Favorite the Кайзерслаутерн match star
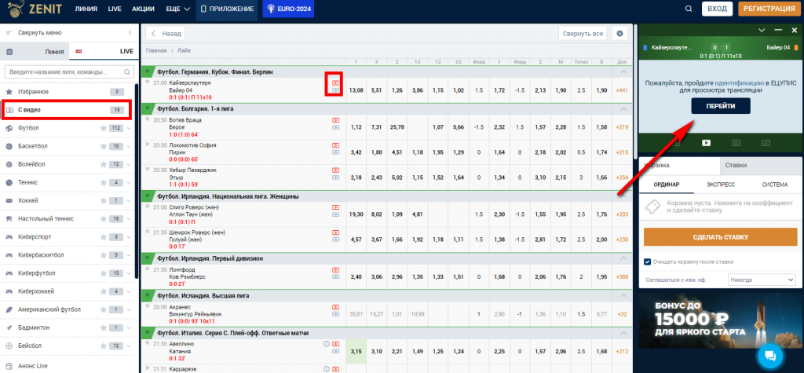 148,82
